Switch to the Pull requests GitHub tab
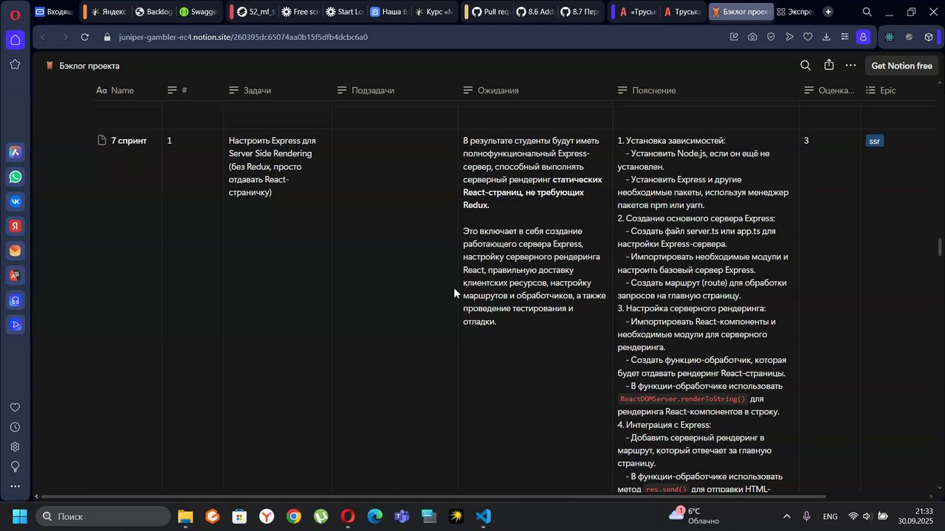 point(490,12)
